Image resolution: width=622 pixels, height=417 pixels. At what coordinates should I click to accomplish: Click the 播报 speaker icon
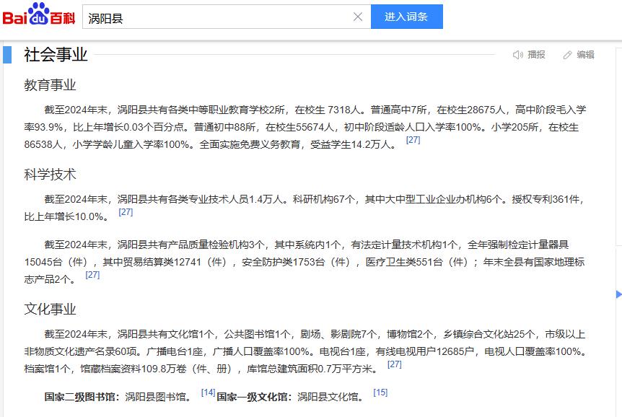[x=517, y=55]
